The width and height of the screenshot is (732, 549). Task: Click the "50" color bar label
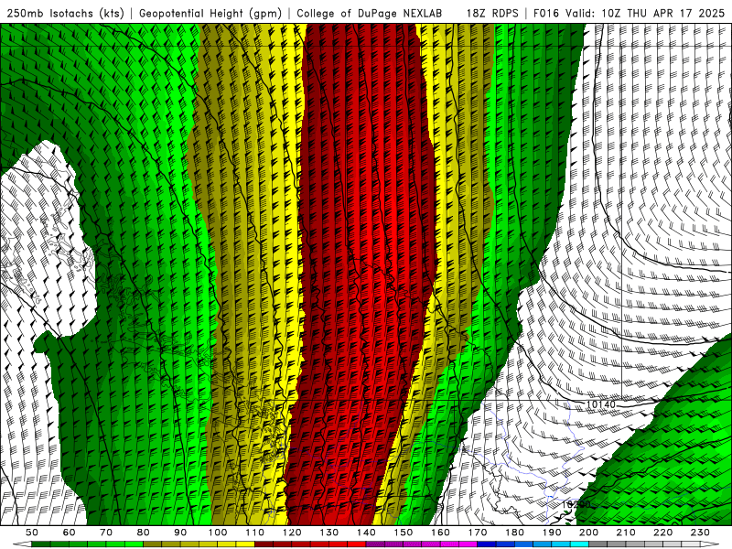(32, 533)
